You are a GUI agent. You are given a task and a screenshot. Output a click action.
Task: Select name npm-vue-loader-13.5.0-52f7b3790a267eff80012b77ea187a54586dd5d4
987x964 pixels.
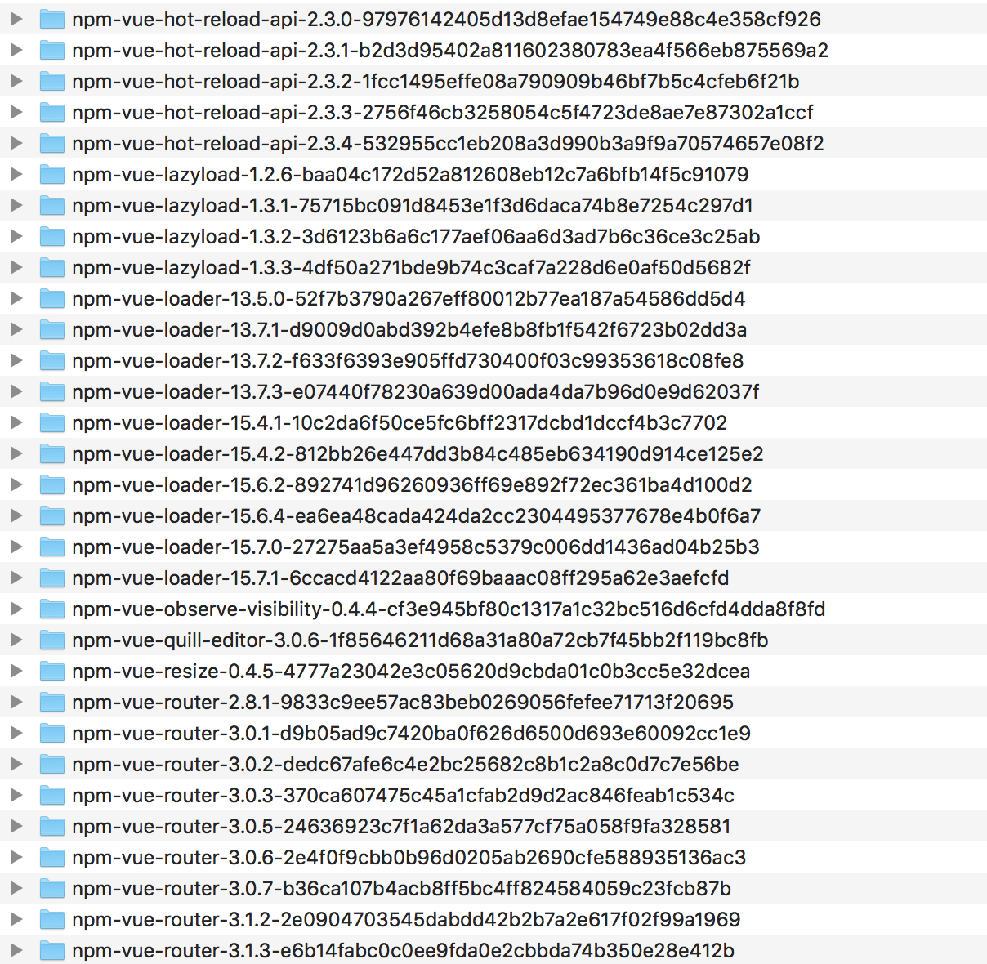409,299
